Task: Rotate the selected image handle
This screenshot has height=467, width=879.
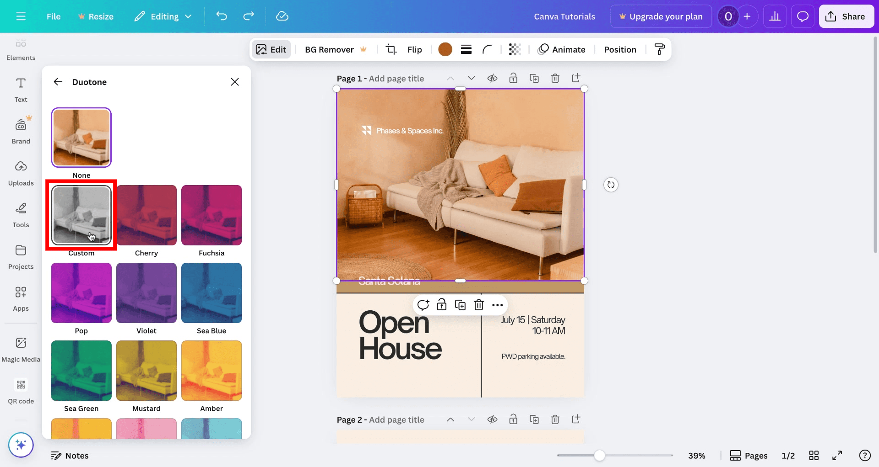Action: [x=611, y=185]
